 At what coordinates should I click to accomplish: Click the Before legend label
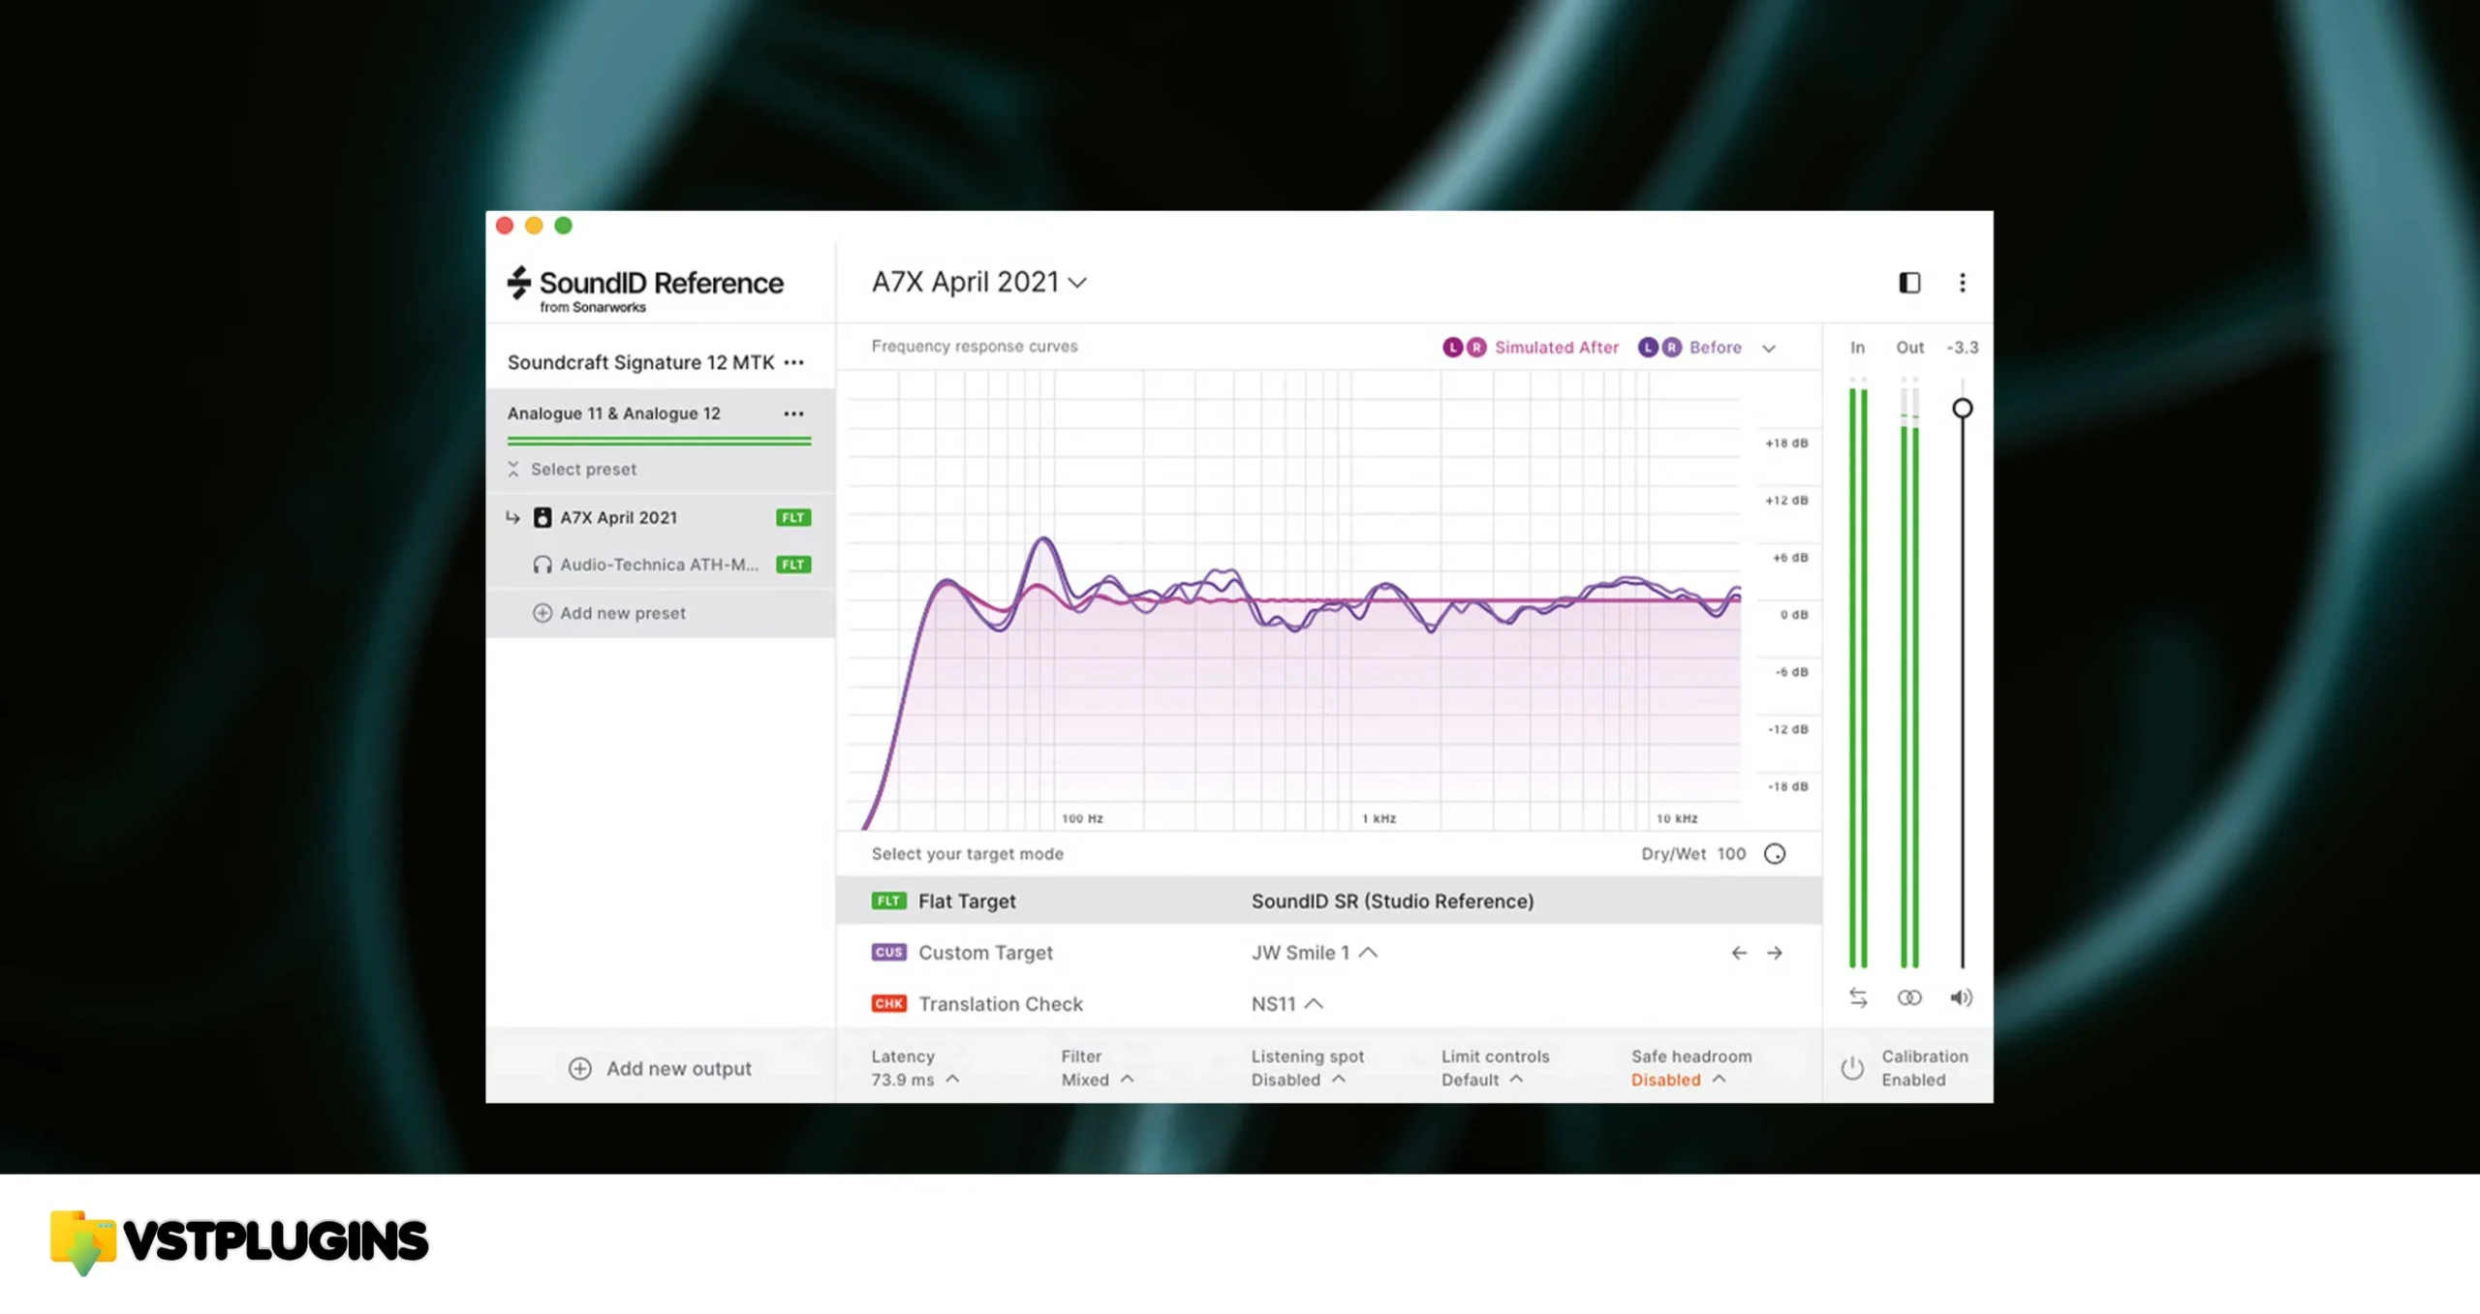1715,347
